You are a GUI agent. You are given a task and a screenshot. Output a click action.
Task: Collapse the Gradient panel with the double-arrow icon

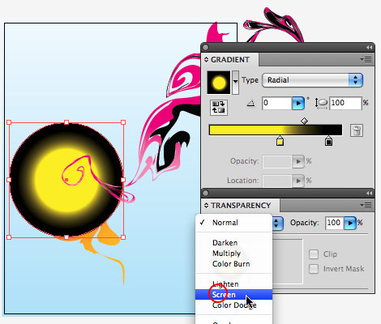[369, 48]
